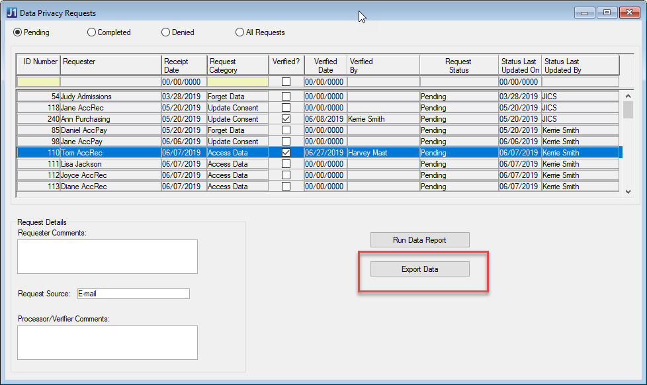
Task: Sort by the Receipt Date column header
Action: [x=184, y=65]
